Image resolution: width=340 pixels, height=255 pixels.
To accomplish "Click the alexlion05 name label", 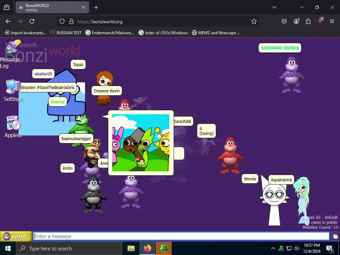I will click(43, 74).
